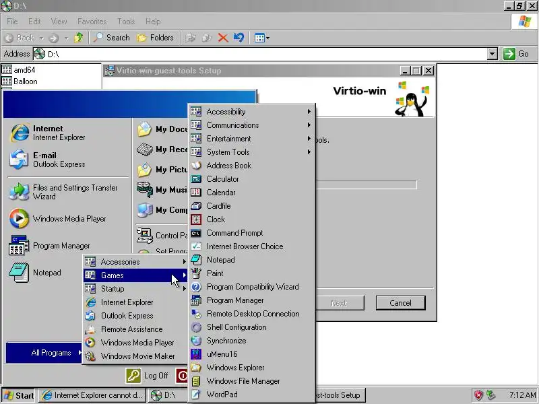The image size is (539, 404).
Task: Open uMenu16
Action: click(x=251, y=354)
